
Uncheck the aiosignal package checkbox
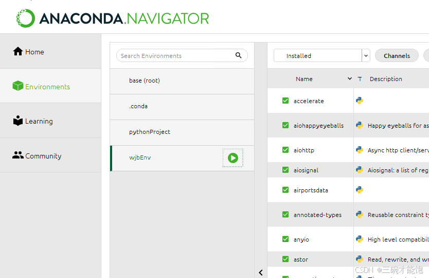tap(285, 170)
